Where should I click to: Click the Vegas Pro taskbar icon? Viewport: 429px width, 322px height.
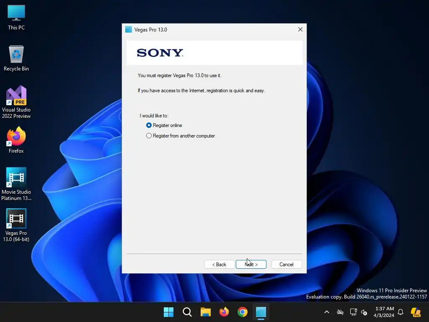[261, 312]
